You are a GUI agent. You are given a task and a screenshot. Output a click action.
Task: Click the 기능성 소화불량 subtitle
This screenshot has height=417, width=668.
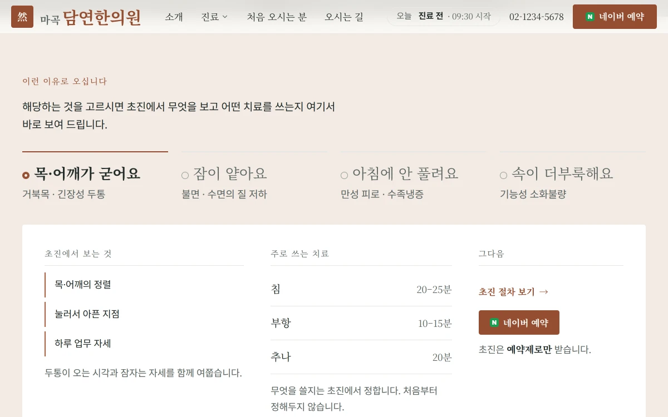coord(533,194)
